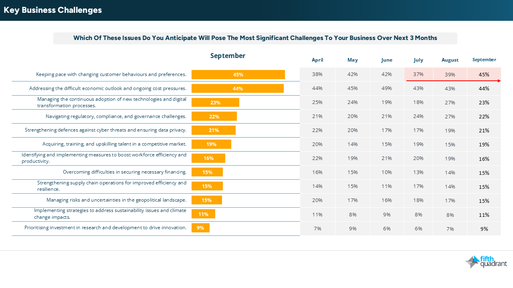
Task: Click the red trend arrow in the top row
Action: (x=453, y=81)
